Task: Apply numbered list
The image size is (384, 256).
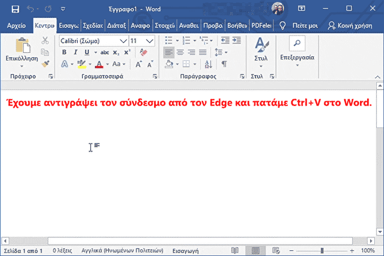Action: click(186, 40)
